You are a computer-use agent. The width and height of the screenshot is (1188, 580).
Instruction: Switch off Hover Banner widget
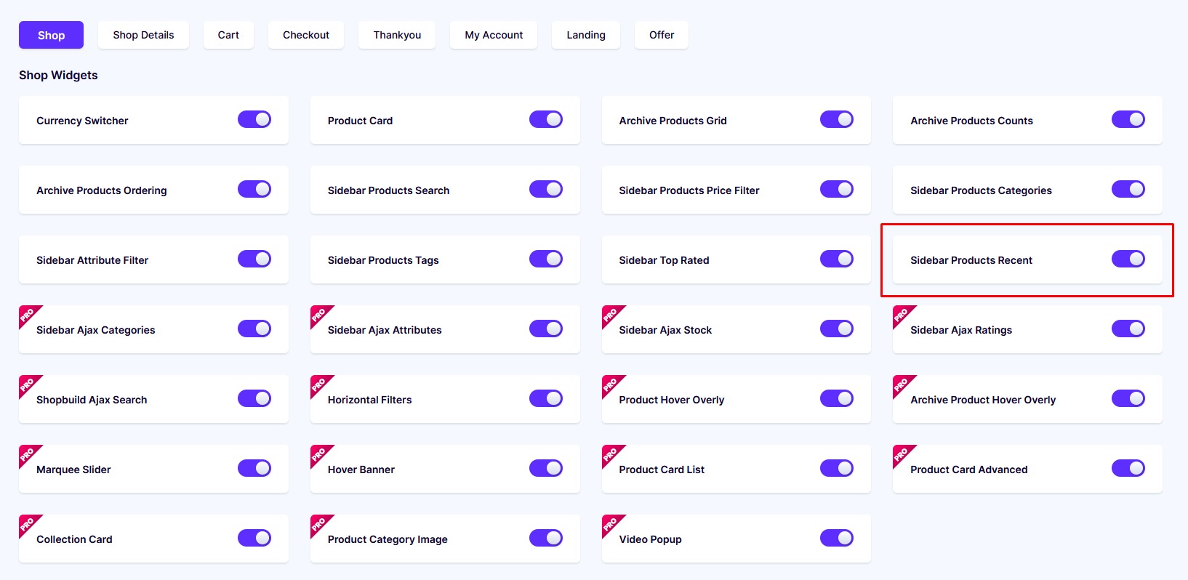(546, 468)
